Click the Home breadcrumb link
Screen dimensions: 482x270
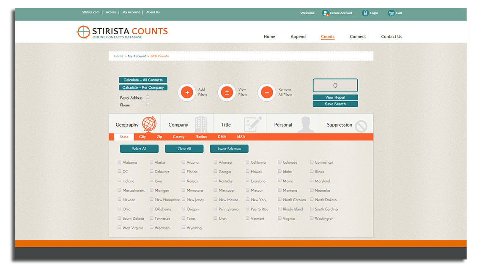119,56
